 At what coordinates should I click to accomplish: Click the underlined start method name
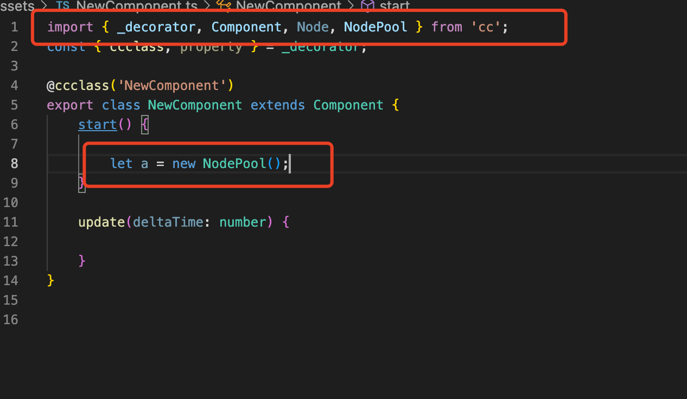pos(97,124)
